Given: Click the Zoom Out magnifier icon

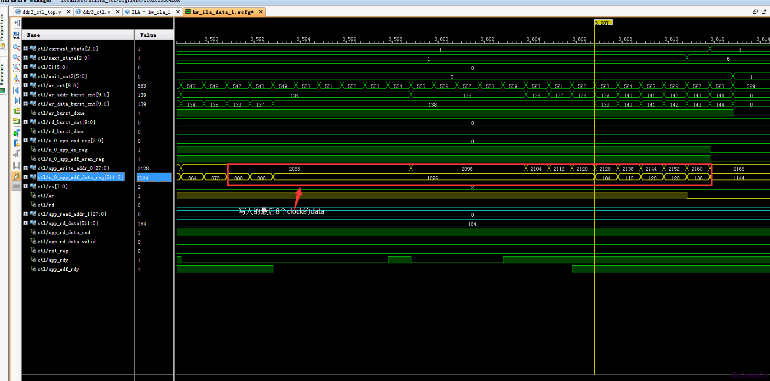Looking at the screenshot, I should pos(17,57).
